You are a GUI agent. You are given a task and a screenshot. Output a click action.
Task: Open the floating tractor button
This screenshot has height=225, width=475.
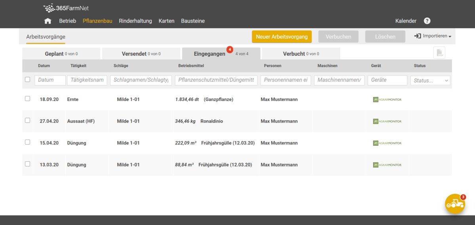pyautogui.click(x=455, y=204)
